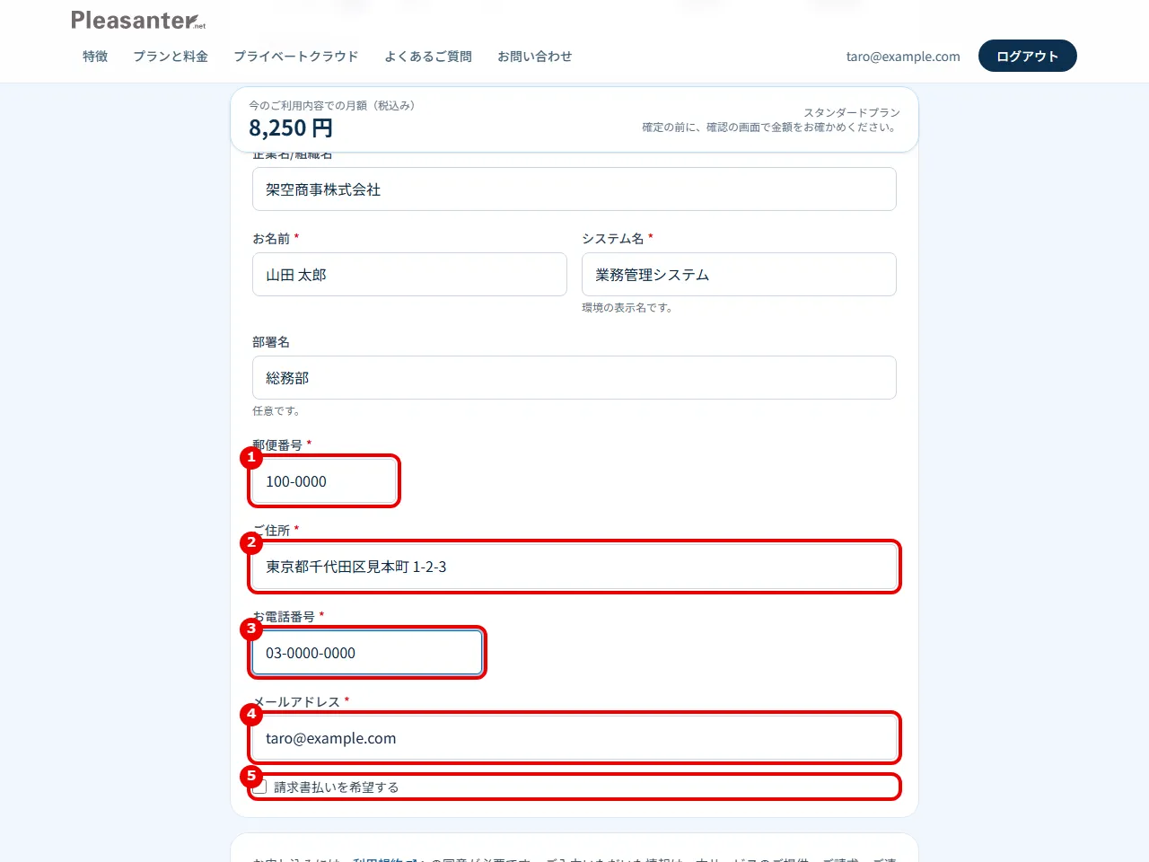This screenshot has width=1149, height=862.
Task: Focus the 部署名 field containing 総務部
Action: 574,378
